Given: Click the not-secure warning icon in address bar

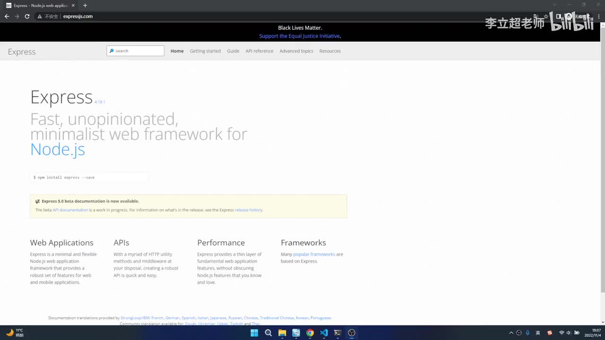Looking at the screenshot, I should pos(40,16).
